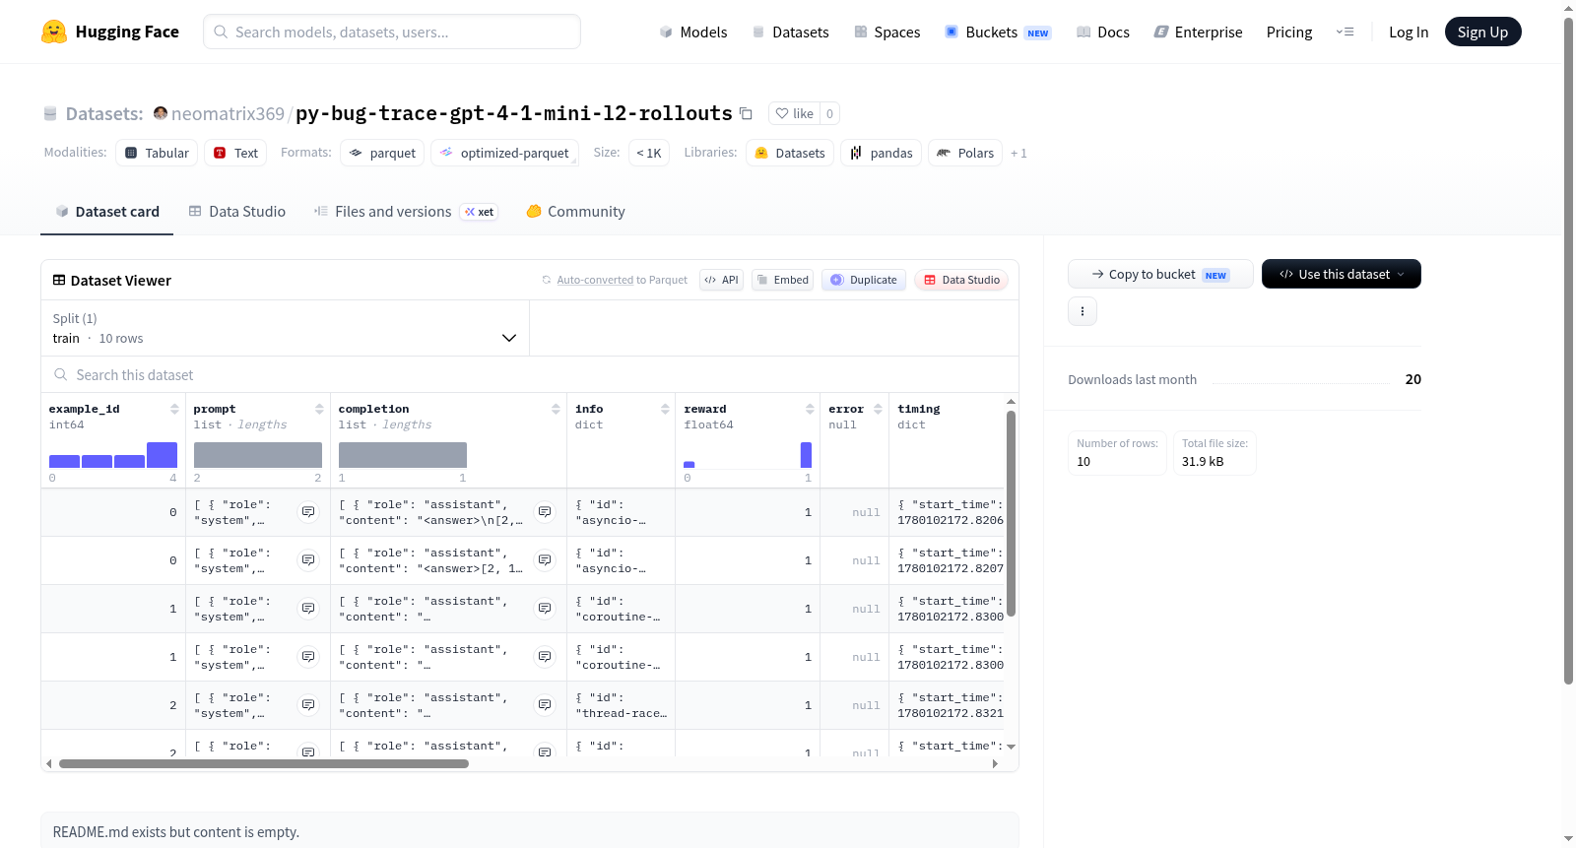Click the up arrow of the table's vertical scrollbar
Viewport: 1576px width, 848px height.
tap(1011, 402)
